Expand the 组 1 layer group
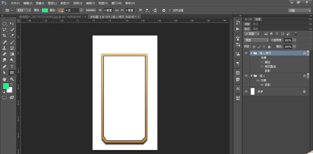The width and height of the screenshot is (313, 154). coord(251,76)
